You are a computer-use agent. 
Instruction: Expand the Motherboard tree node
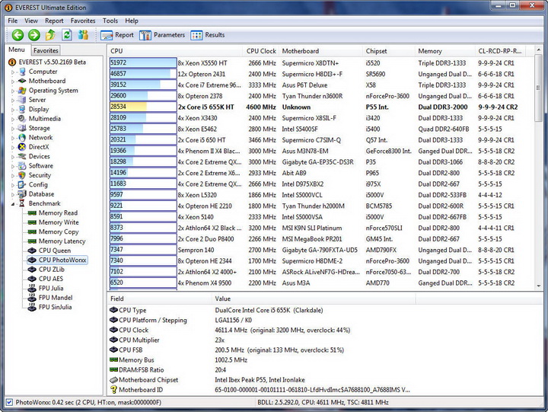[x=13, y=81]
